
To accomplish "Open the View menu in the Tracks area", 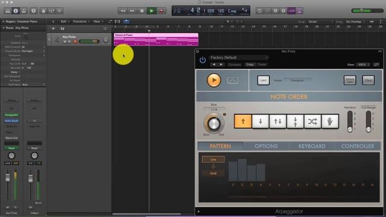I will pos(98,22).
